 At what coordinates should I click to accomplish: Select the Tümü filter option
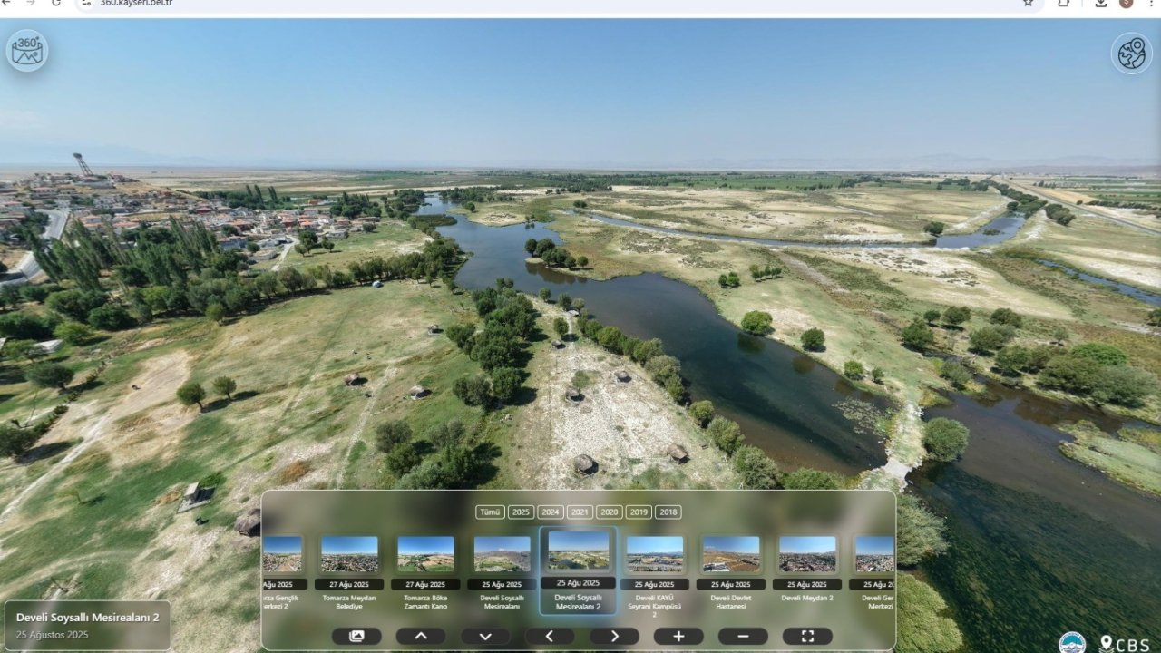[x=490, y=512]
